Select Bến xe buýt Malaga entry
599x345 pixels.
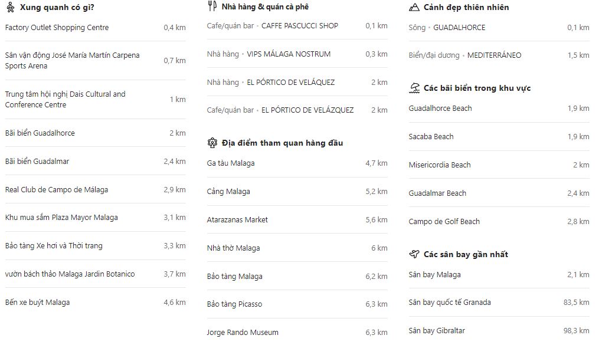[x=37, y=303]
